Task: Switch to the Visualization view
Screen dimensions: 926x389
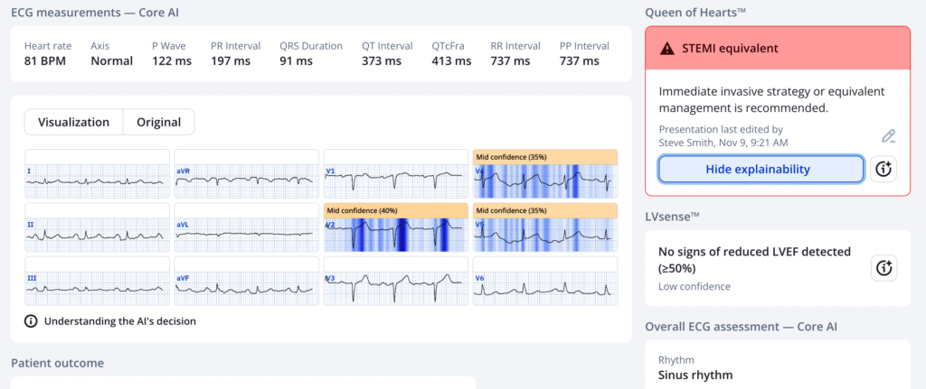Action: tap(73, 122)
